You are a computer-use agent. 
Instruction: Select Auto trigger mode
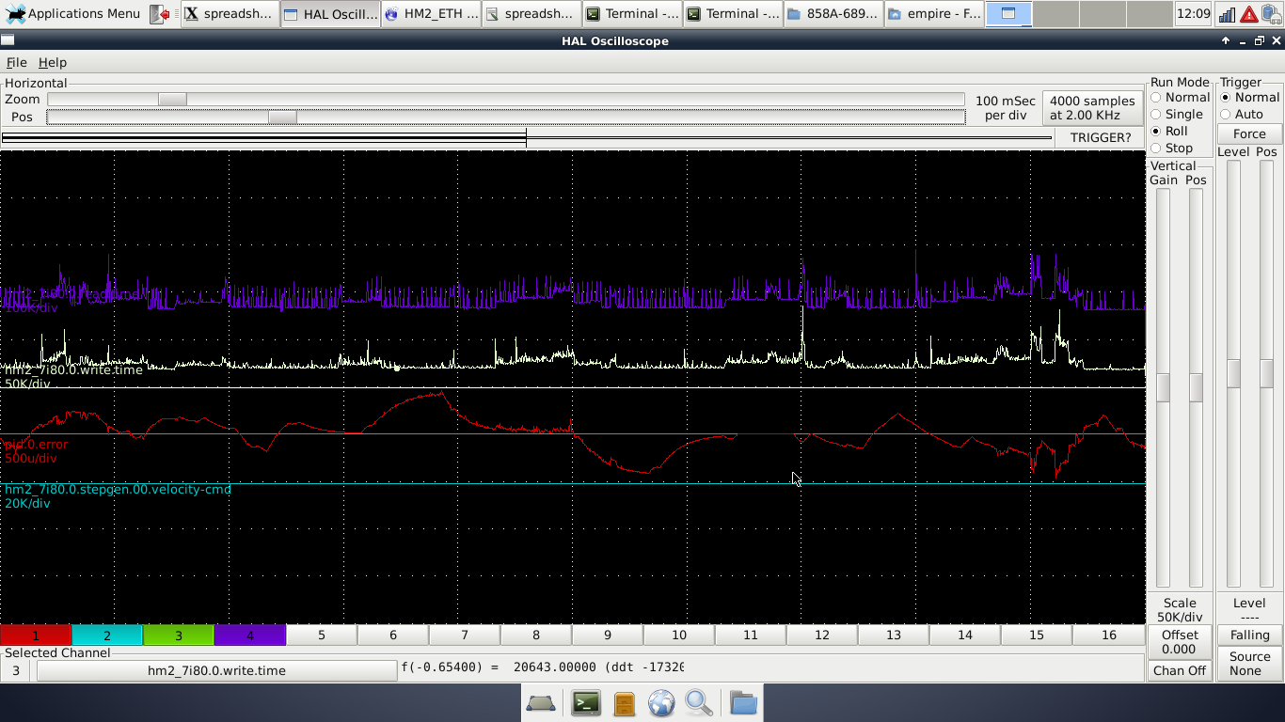tap(1242, 114)
